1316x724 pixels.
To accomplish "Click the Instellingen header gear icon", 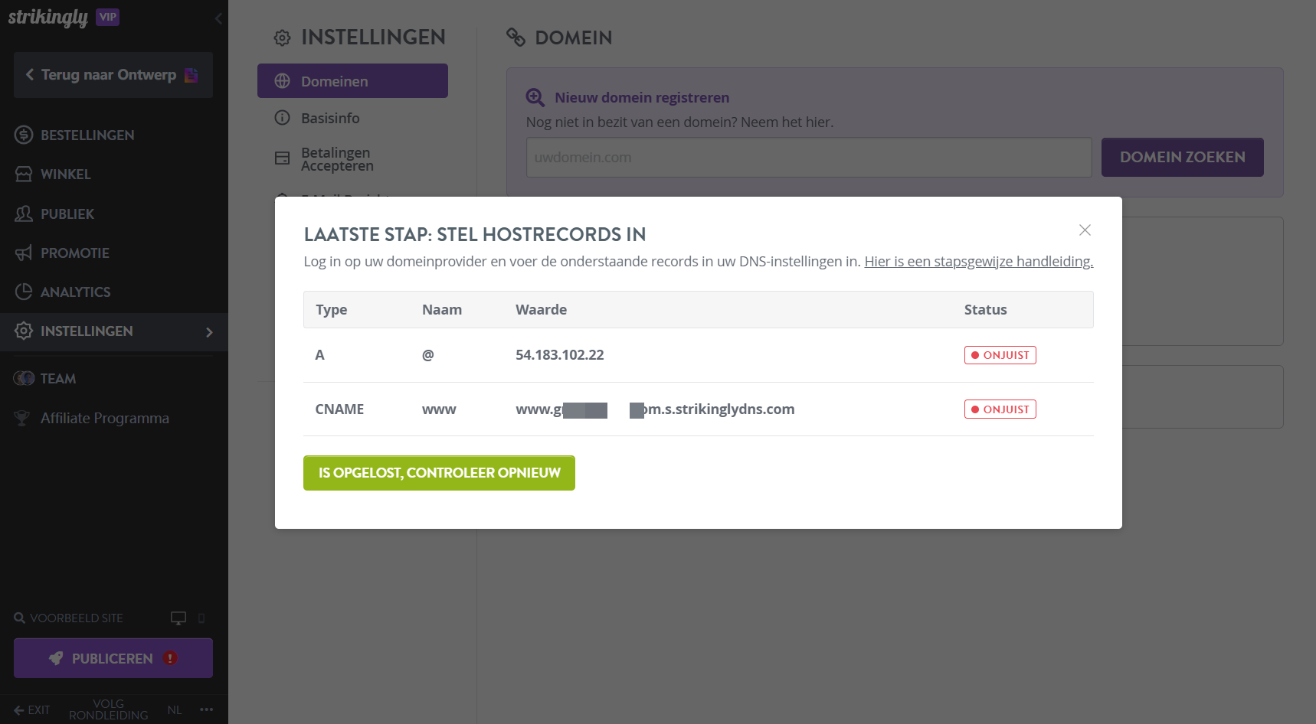I will point(283,38).
